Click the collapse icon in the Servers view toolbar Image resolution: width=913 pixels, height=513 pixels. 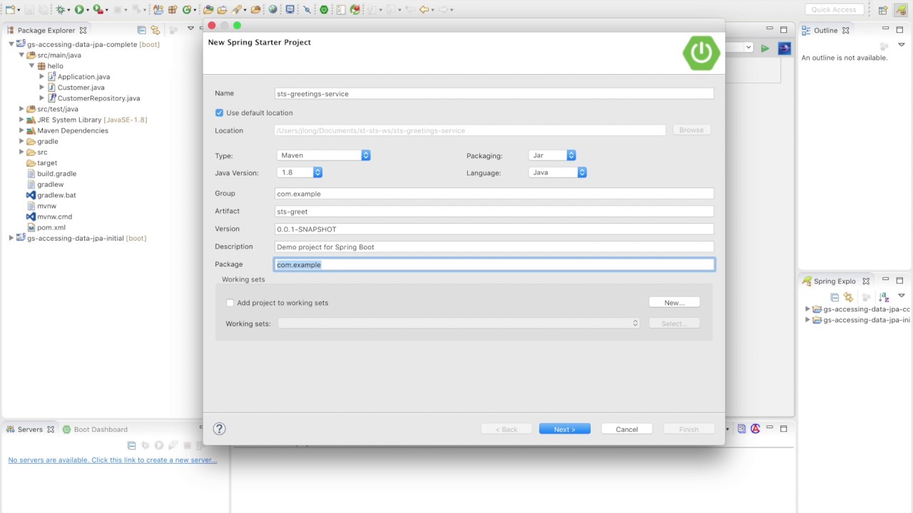click(x=131, y=445)
